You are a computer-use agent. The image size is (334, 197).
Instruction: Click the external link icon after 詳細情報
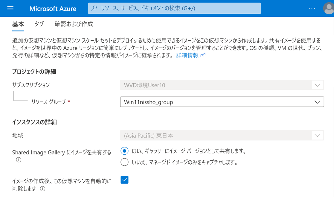203,55
